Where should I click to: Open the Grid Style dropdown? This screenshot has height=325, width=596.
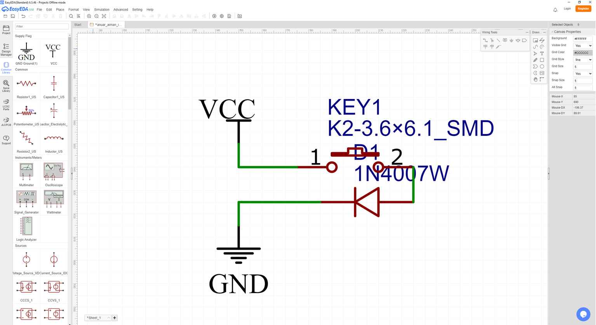[583, 60]
